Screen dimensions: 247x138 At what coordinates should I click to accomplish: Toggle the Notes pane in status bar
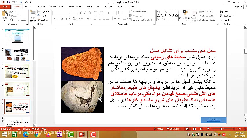pos(159,129)
